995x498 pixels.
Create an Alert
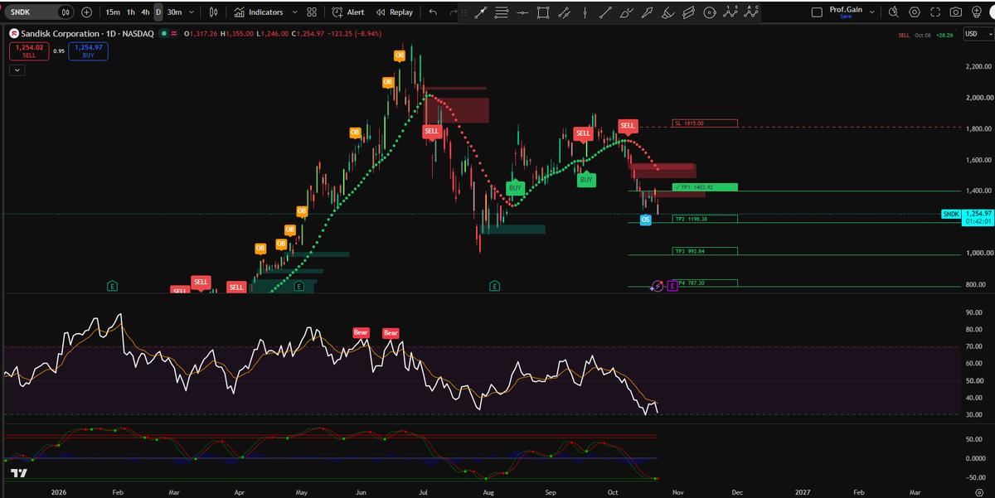click(348, 12)
